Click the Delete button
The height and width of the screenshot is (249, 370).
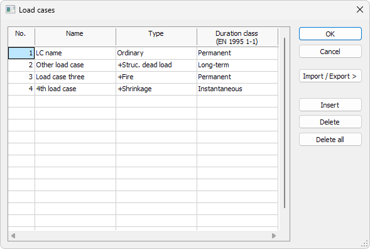point(330,122)
